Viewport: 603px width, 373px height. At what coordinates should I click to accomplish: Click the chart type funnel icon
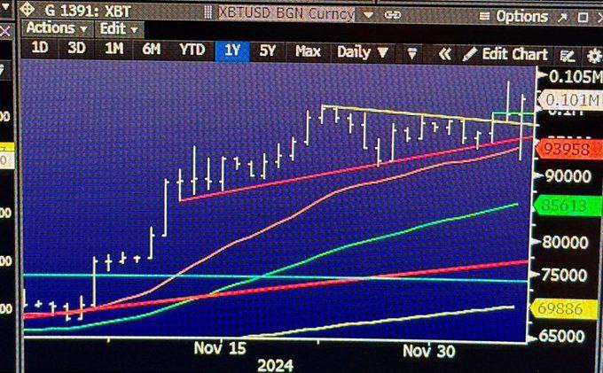click(x=411, y=52)
